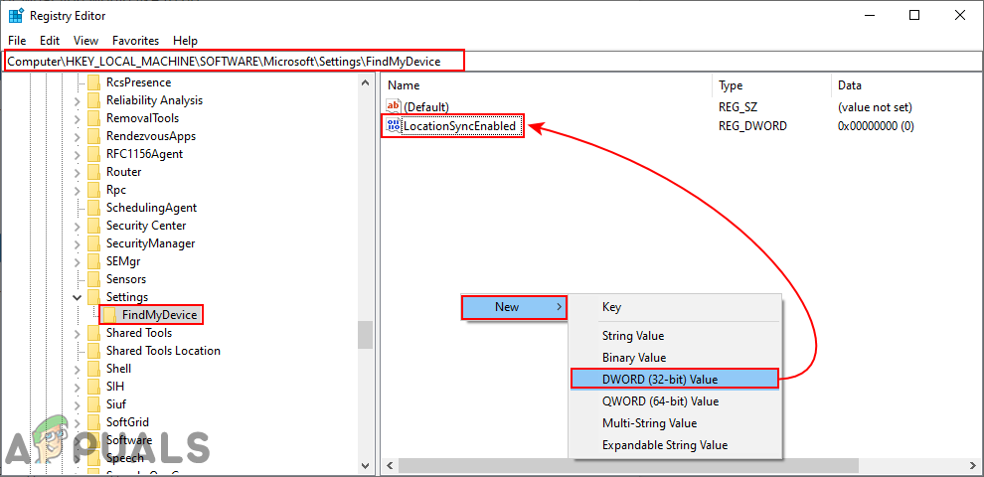Maximize the Registry Editor window
This screenshot has width=984, height=477.
coord(914,16)
